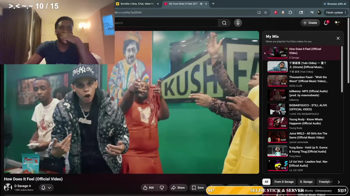
Task: Close the How Does It Feel tab
Action: pos(206,4)
